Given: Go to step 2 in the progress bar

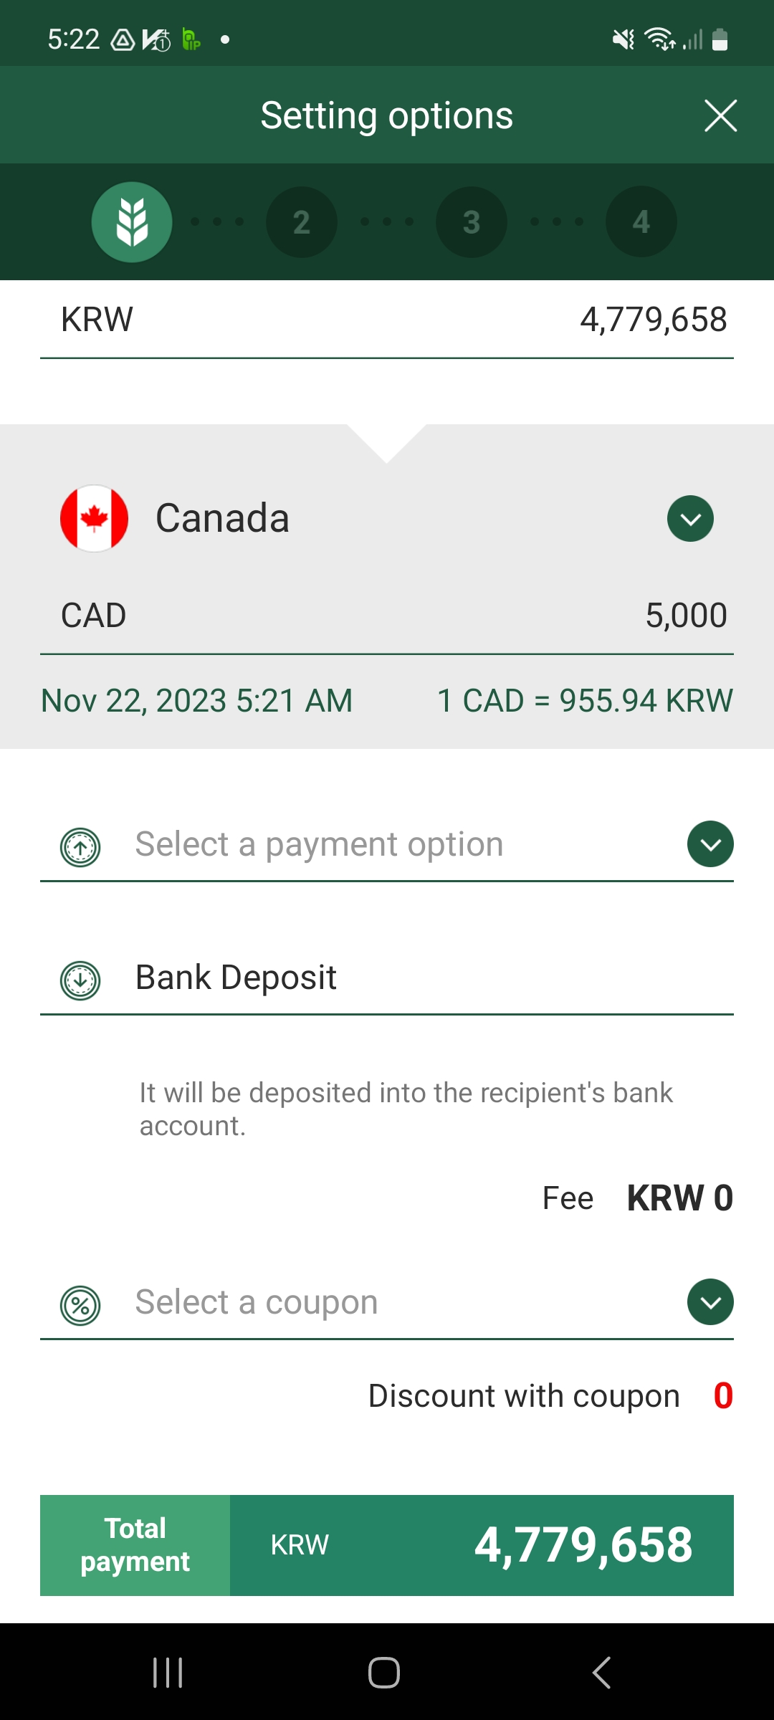Looking at the screenshot, I should (x=302, y=222).
